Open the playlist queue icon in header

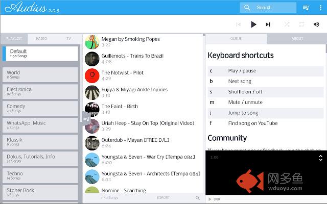coord(306,8)
